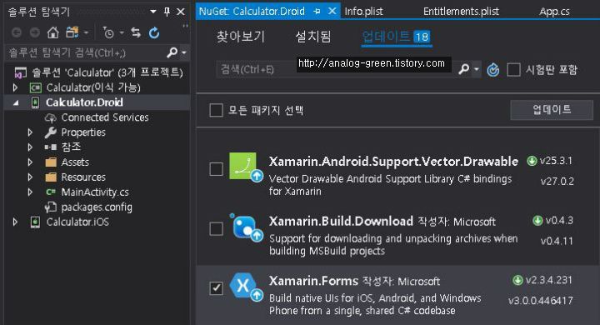Expand the Assets folder
This screenshot has width=600, height=325.
tap(30, 162)
